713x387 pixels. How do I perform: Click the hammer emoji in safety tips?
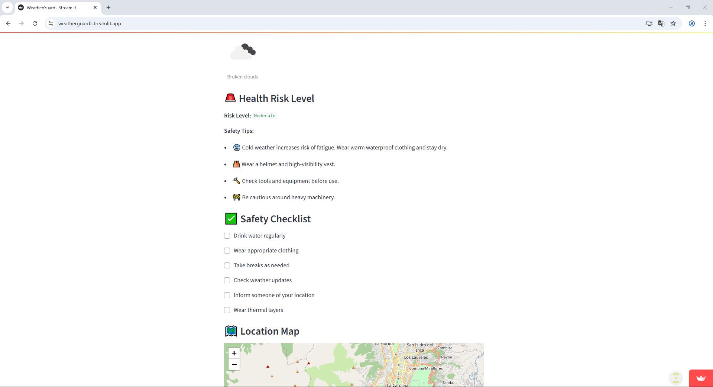[x=237, y=181]
